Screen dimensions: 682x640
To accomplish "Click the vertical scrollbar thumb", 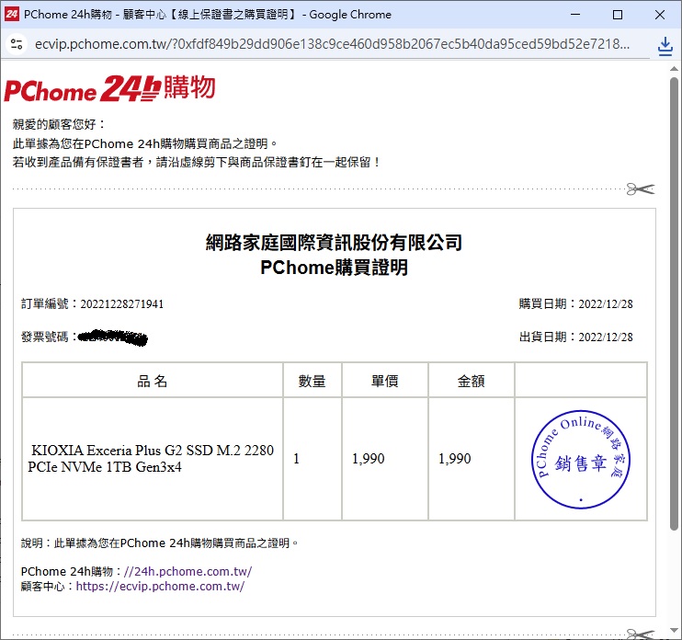I will click(x=674, y=303).
